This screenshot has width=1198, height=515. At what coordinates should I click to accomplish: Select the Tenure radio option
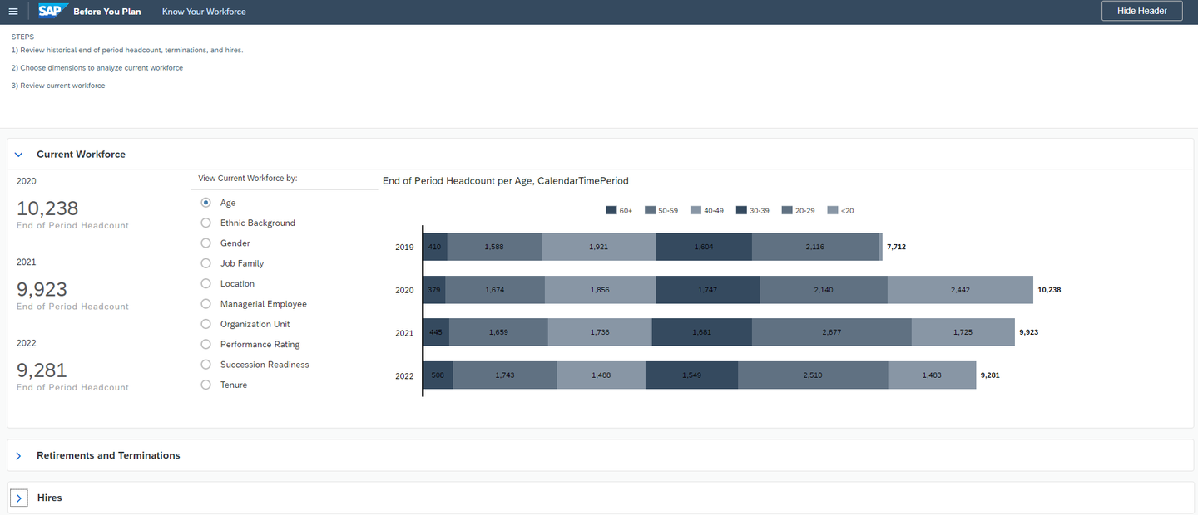[x=205, y=385]
